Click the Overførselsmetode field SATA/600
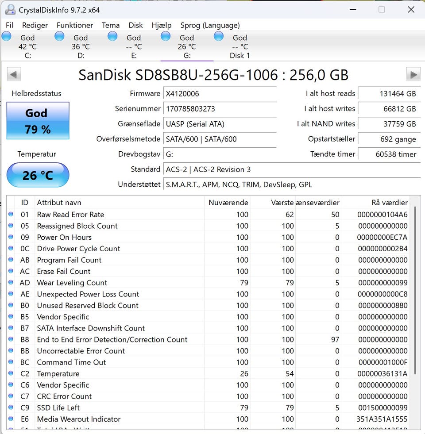This screenshot has height=434, width=425. tap(220, 139)
